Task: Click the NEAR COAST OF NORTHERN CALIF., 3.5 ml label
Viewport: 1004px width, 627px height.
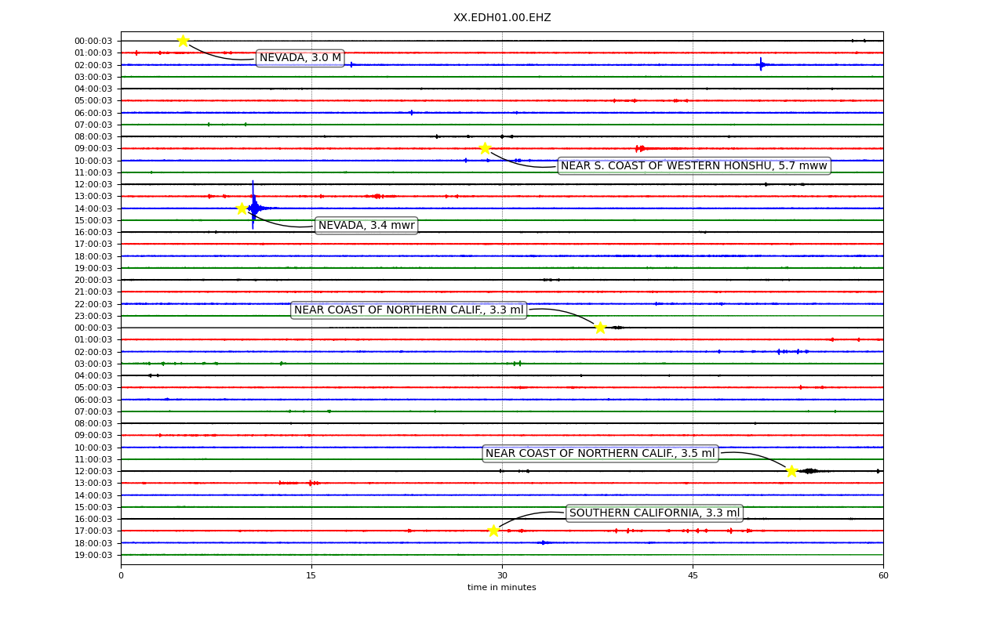Action: coord(600,454)
